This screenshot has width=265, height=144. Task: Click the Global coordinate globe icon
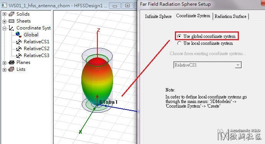tap(18, 34)
